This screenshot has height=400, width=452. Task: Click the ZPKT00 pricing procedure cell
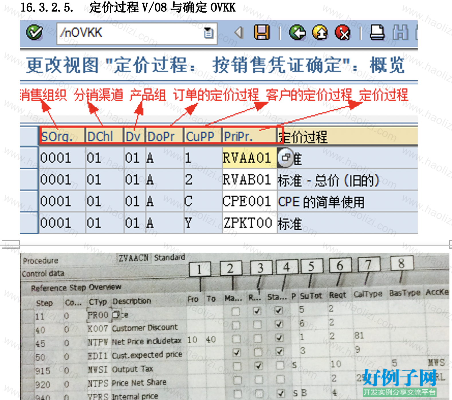point(249,223)
